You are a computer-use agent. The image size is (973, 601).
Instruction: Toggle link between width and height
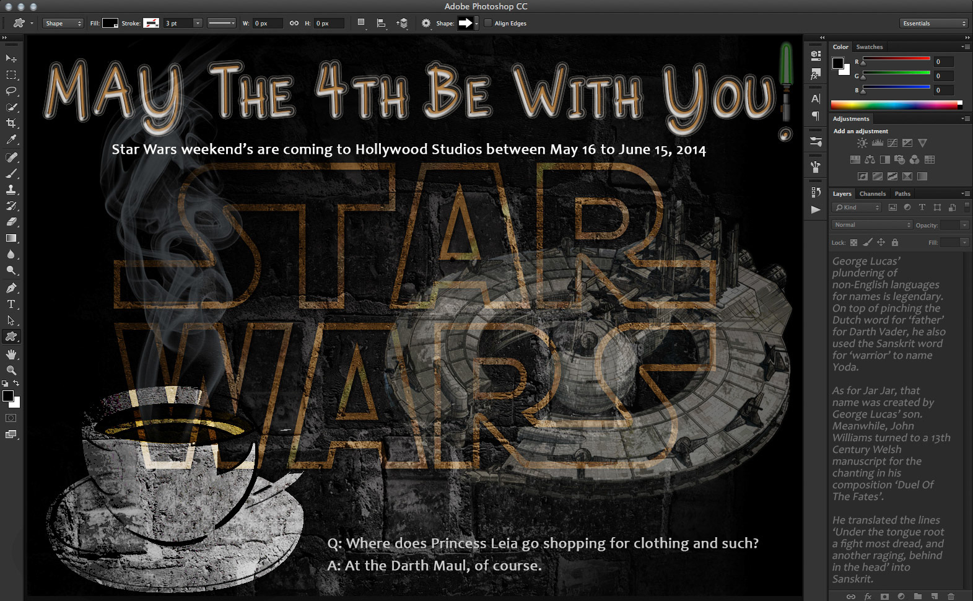[294, 24]
